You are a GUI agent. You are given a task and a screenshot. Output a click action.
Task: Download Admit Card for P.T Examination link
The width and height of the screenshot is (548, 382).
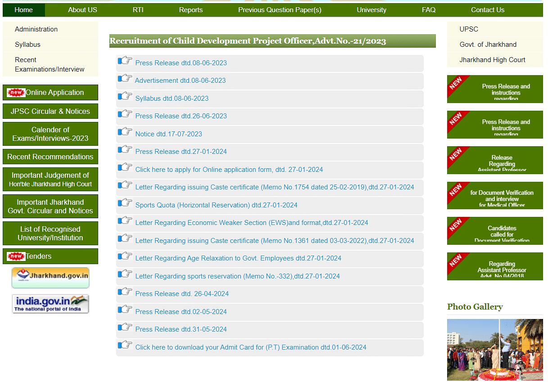[251, 347]
